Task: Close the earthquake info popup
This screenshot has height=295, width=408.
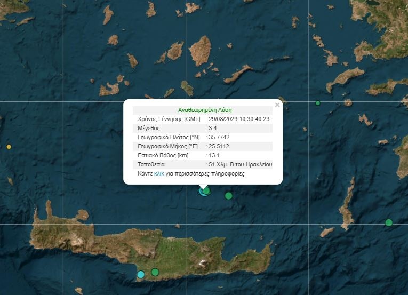Action: tap(277, 105)
